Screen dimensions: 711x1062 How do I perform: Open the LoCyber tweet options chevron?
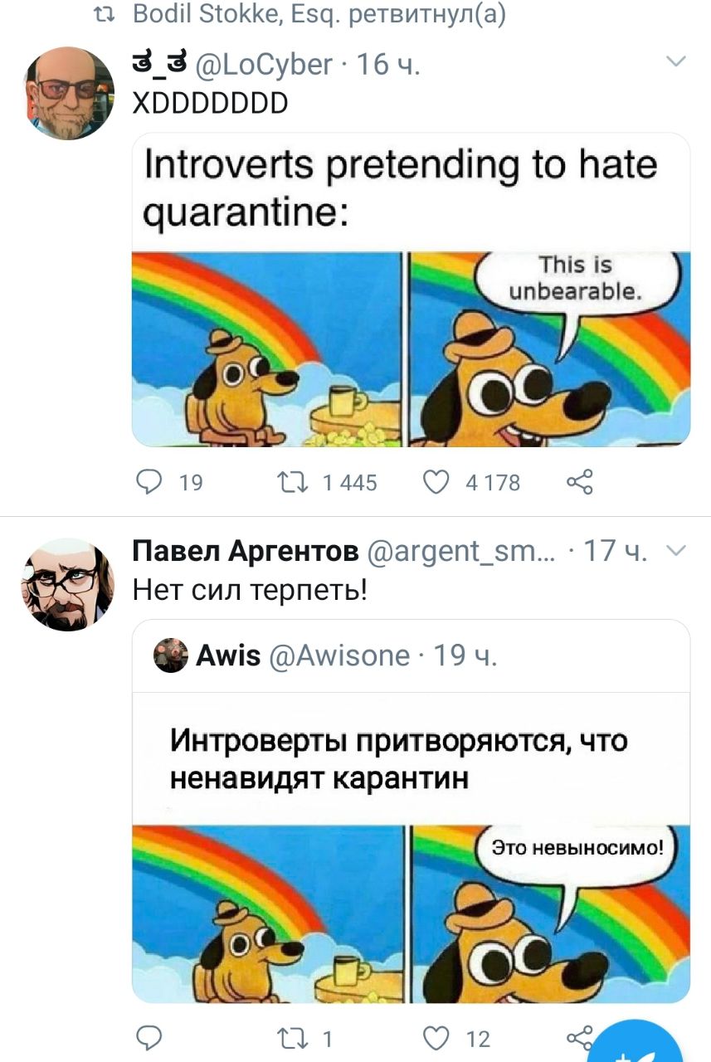(x=677, y=62)
